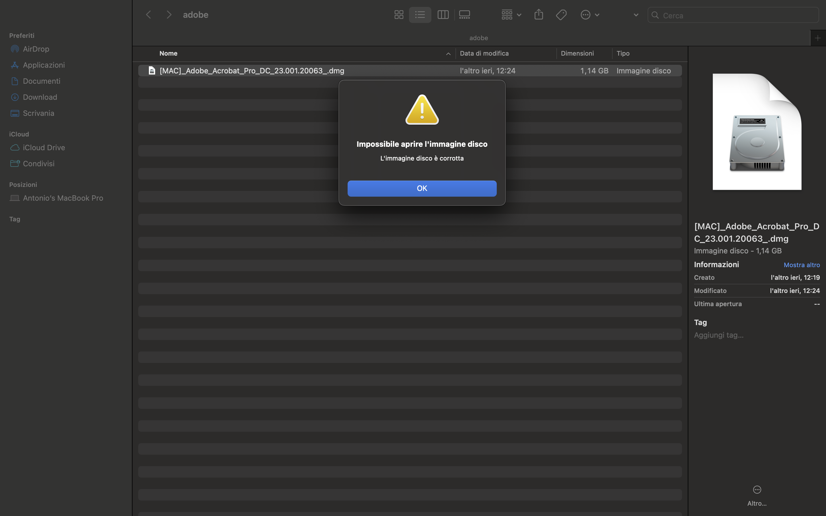The image size is (826, 516).
Task: Switch to gallery view
Action: 465,15
